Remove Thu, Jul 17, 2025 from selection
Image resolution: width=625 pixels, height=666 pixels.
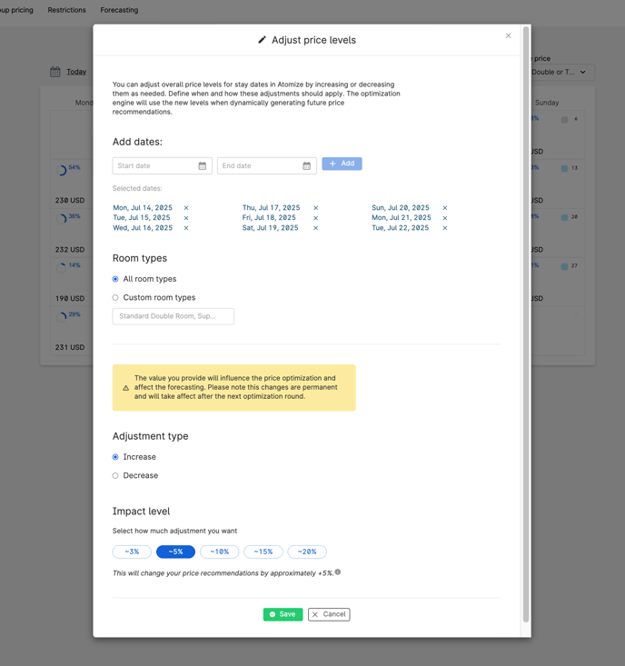point(315,208)
